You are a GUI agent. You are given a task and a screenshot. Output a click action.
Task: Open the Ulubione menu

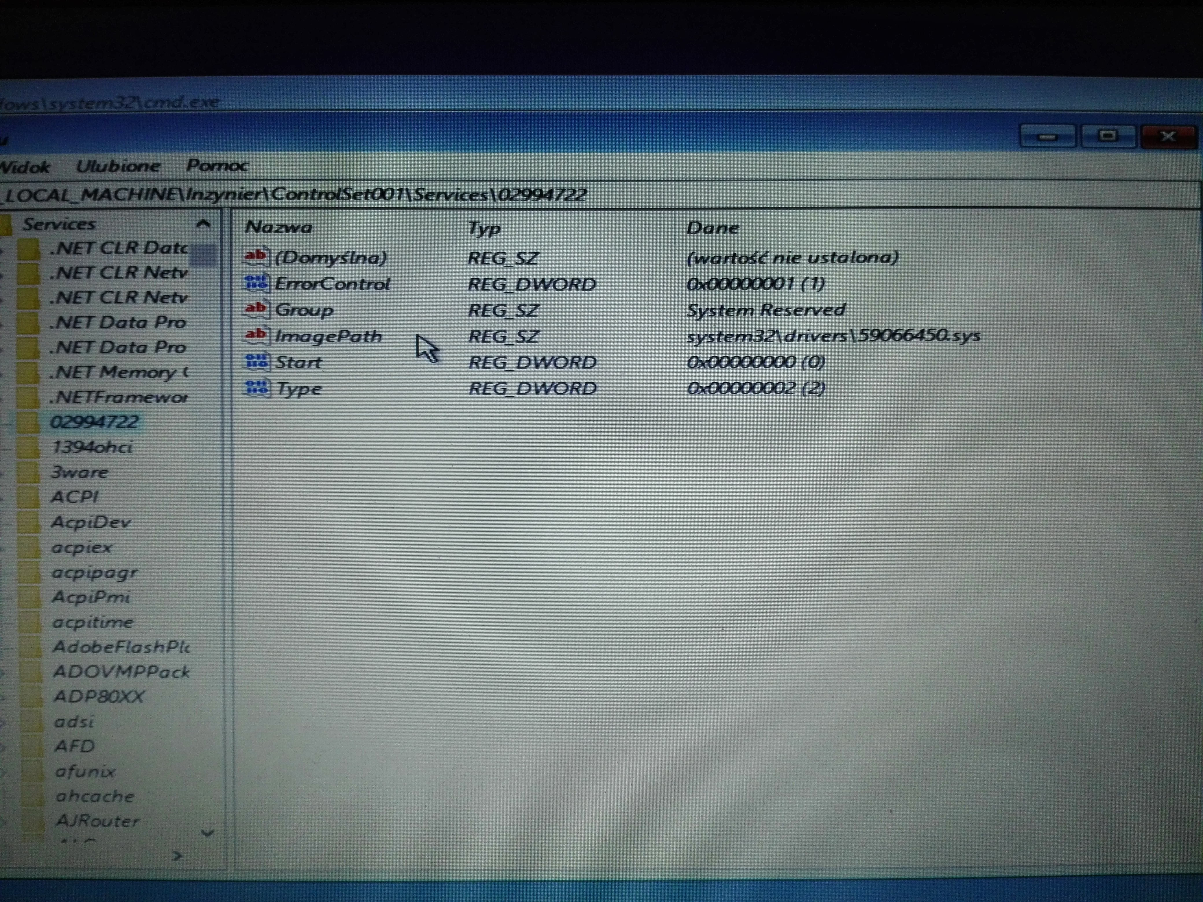118,166
